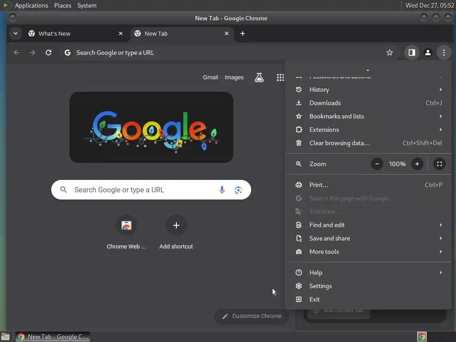
Task: Click the Help question mark icon
Action: click(x=299, y=273)
